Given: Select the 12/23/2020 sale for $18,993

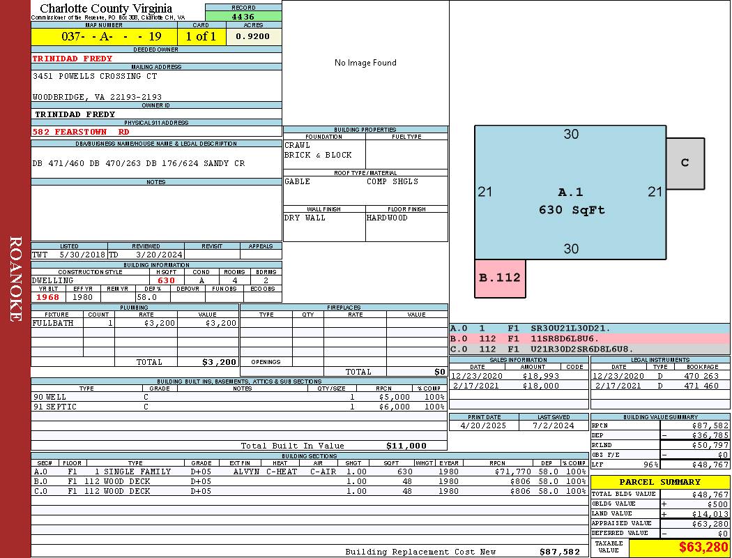Looking at the screenshot, I should [518, 375].
